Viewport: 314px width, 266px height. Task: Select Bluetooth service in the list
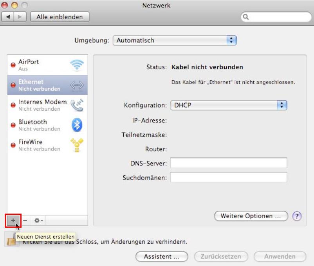(x=47, y=125)
